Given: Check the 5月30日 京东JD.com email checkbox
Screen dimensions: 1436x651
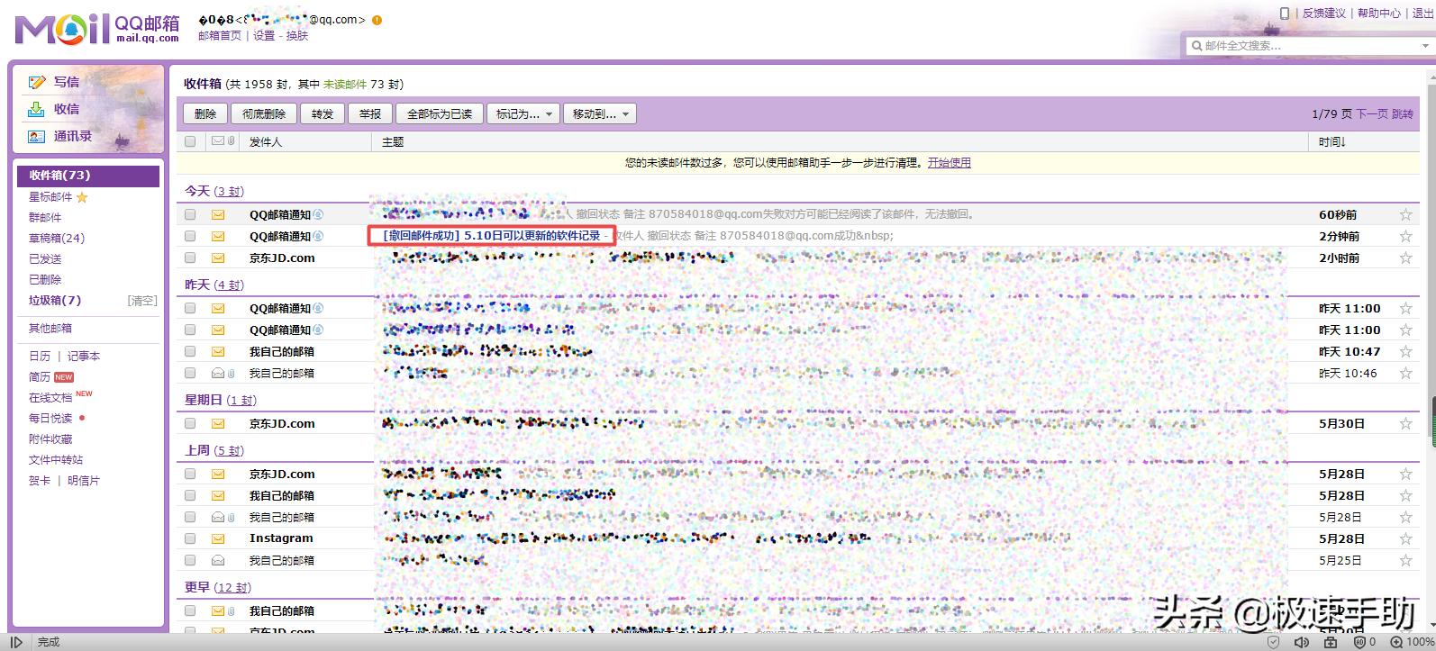Looking at the screenshot, I should coord(190,423).
